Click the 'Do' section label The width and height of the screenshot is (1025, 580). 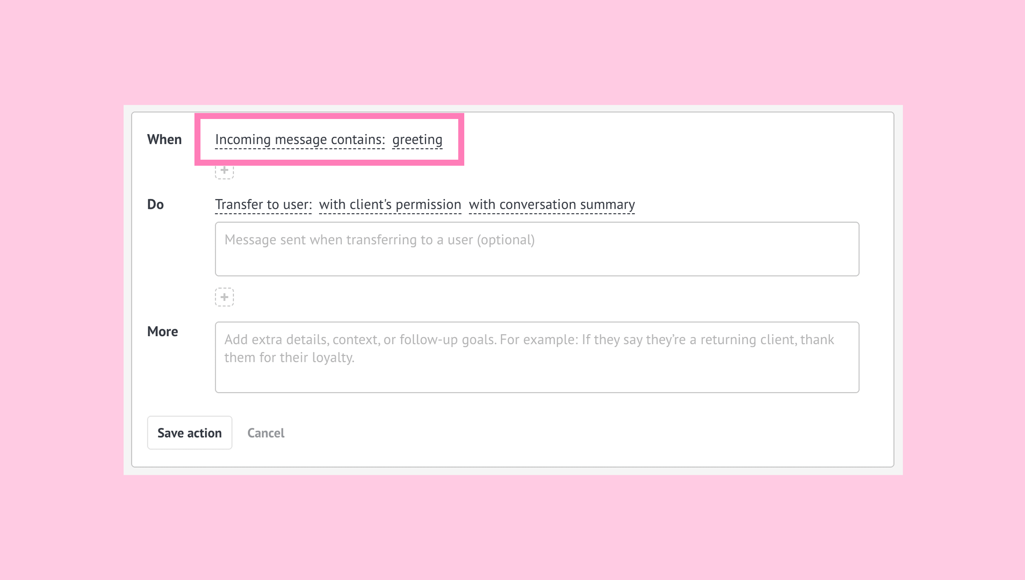pos(155,205)
